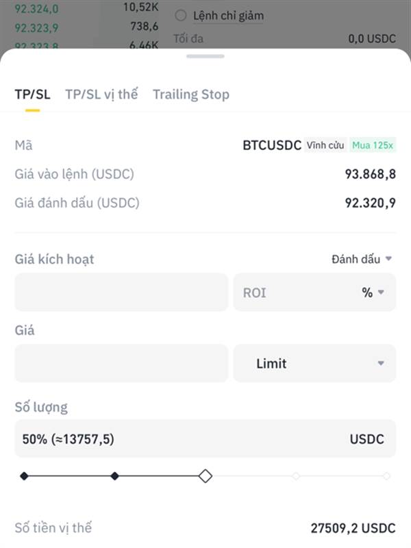Open the Đánh dấu trigger type dropdown
411x548 pixels.
coord(362,259)
